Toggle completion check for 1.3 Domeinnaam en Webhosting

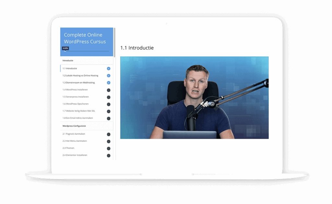(109, 83)
